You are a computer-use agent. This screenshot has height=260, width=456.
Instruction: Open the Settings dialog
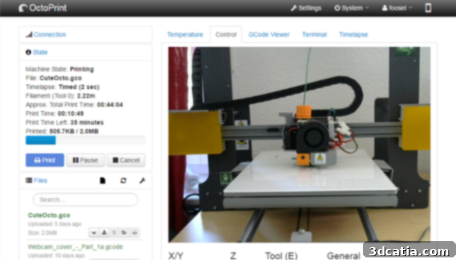(306, 8)
